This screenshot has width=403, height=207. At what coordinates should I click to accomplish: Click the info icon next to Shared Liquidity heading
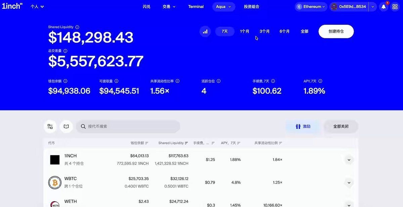click(77, 27)
